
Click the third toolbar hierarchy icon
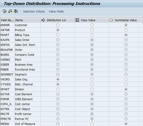click(x=16, y=11)
